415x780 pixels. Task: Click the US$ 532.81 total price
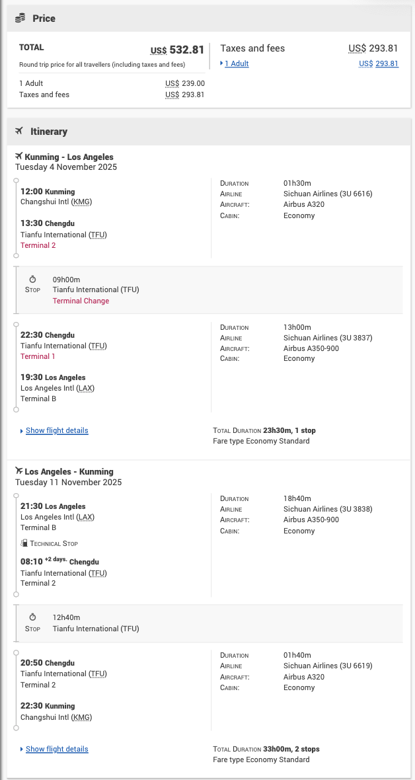point(178,50)
